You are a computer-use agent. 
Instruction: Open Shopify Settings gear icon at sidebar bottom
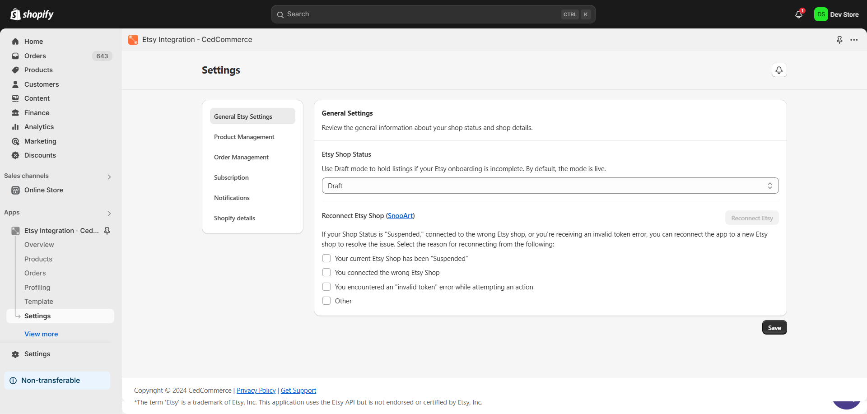point(15,354)
